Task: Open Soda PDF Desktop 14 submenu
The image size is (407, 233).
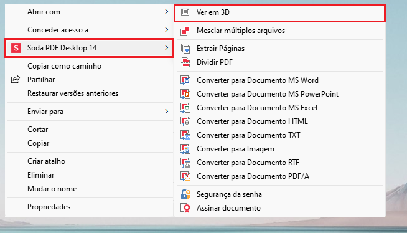Action: (89, 48)
